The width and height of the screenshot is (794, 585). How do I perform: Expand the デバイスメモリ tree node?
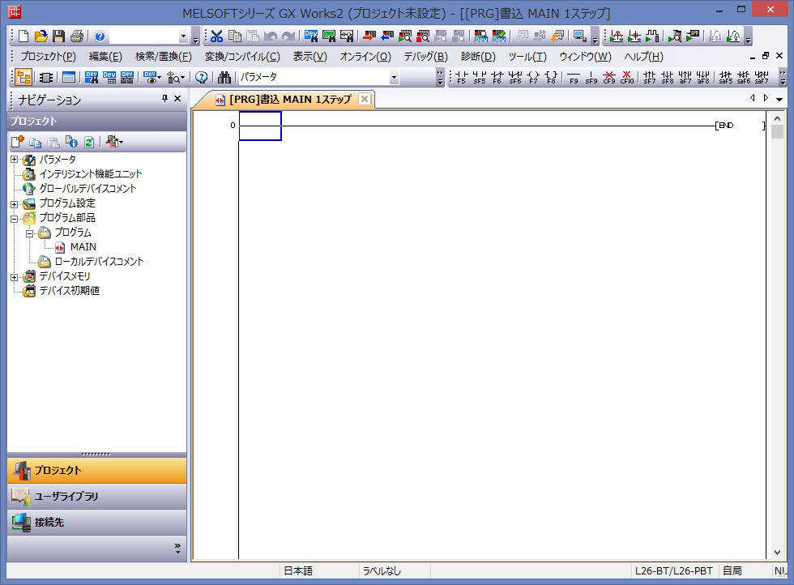[x=14, y=276]
